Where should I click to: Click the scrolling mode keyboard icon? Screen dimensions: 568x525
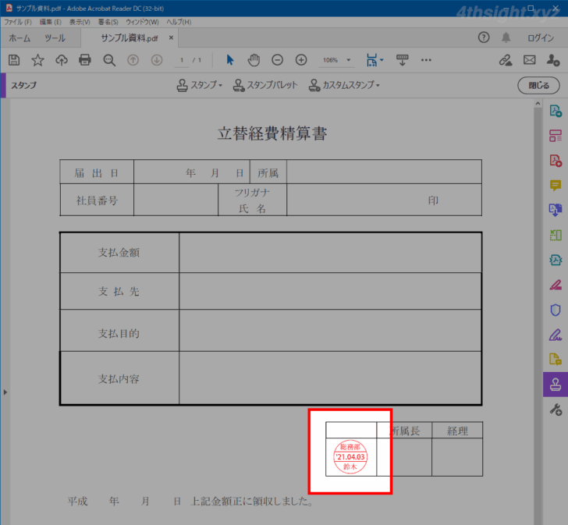pos(402,60)
